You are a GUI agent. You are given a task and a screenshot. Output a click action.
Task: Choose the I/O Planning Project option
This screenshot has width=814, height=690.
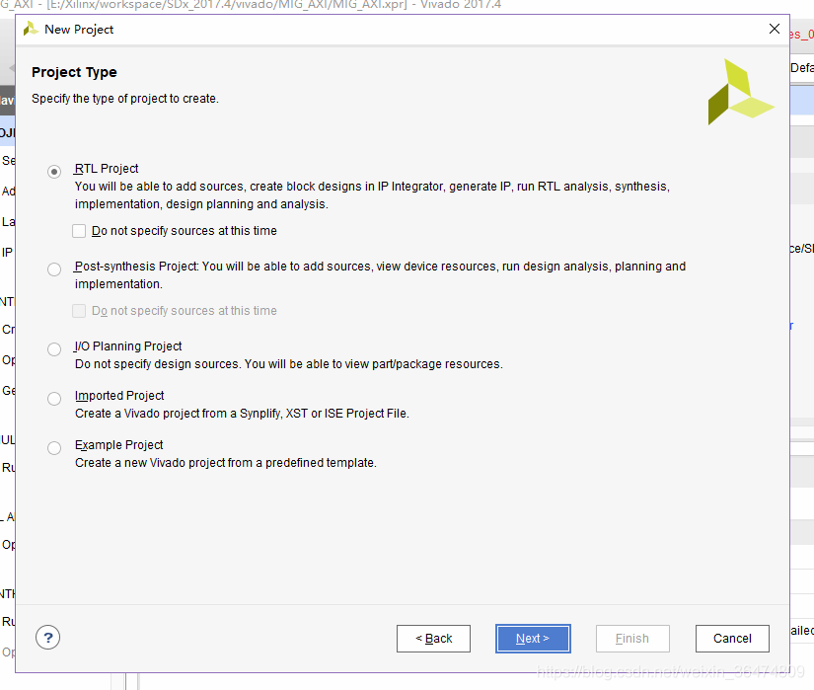54,348
